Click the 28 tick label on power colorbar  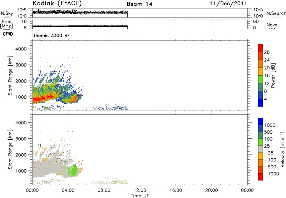267,52
